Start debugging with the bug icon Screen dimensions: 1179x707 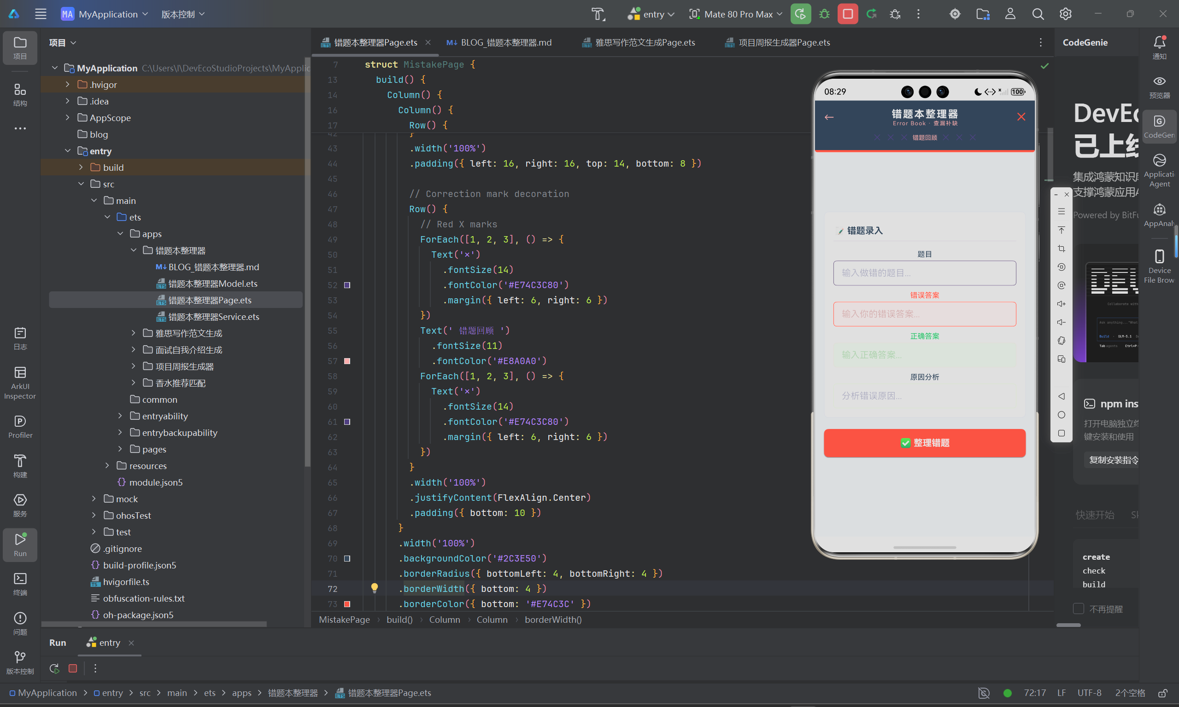pyautogui.click(x=824, y=14)
